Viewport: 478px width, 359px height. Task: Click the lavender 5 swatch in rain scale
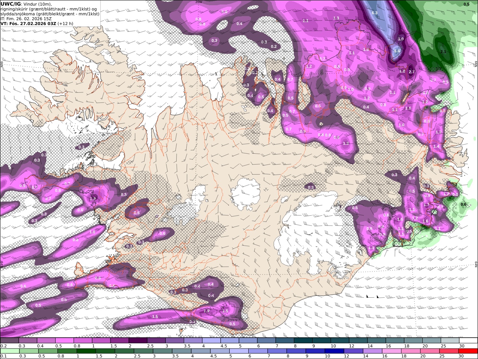coord(238,351)
